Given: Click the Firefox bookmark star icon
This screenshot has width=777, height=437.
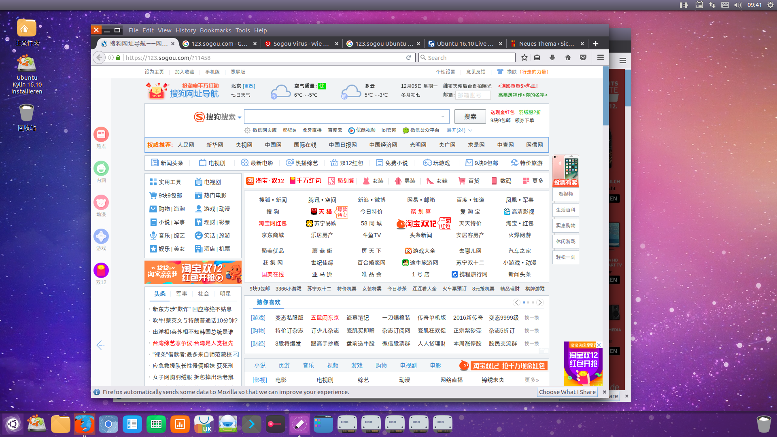Looking at the screenshot, I should [x=524, y=57].
